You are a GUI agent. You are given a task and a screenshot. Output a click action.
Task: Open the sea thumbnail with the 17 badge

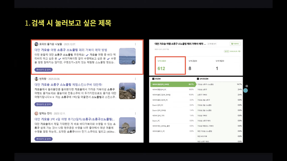(127, 56)
